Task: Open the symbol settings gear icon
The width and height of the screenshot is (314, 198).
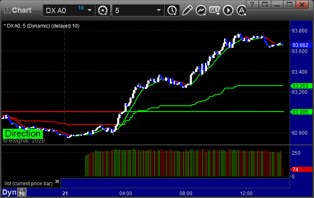Action: tap(102, 10)
